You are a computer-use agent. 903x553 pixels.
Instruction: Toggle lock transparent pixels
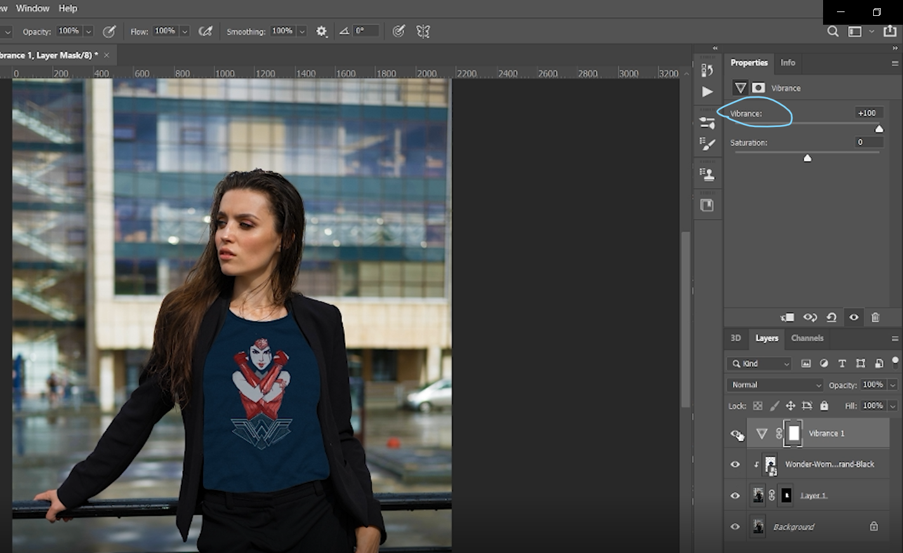758,406
